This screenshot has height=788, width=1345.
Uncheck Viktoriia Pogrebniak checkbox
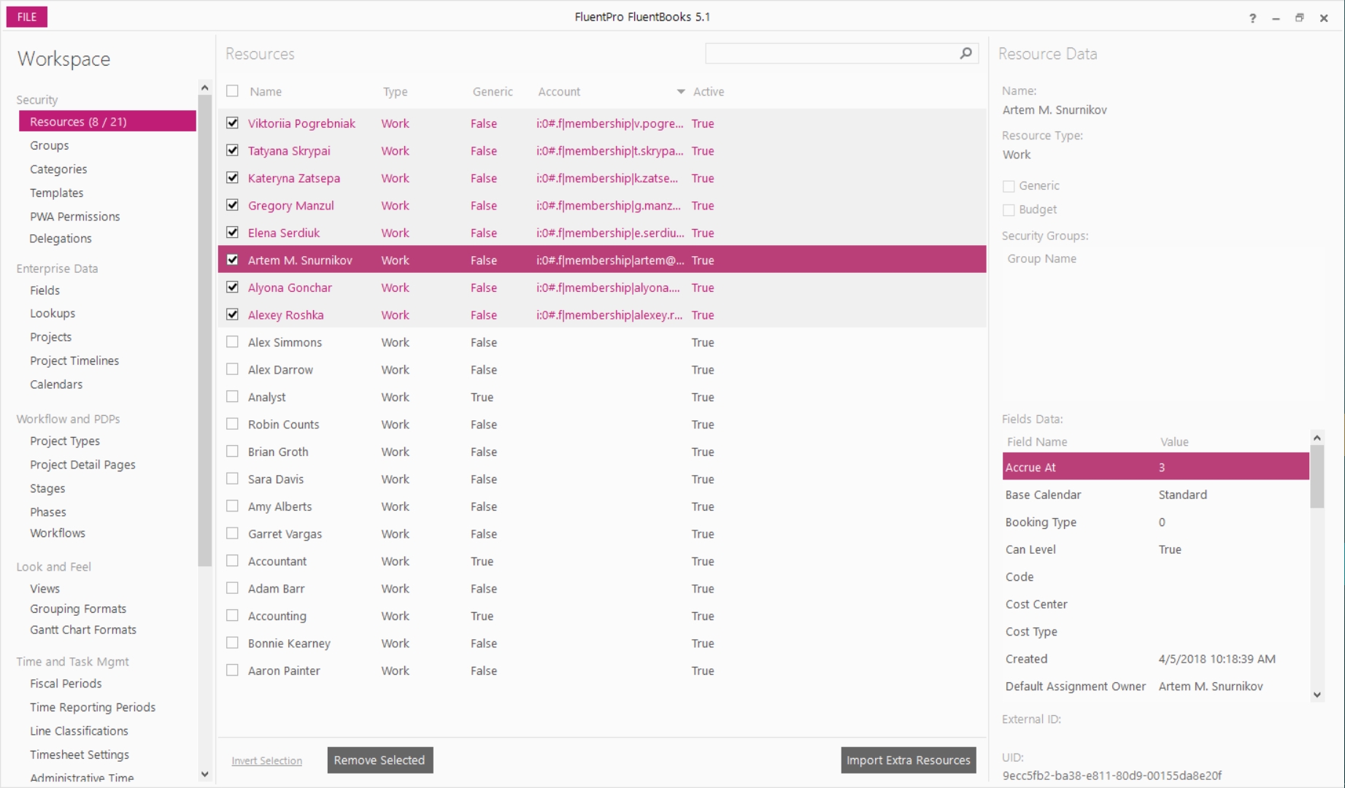click(x=232, y=123)
